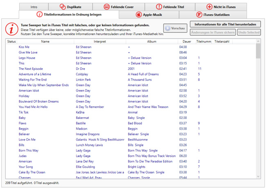Screen dimensions: 266x188
Task: Click album Born To Die The Paradise Edition
Action: click(x=150, y=161)
